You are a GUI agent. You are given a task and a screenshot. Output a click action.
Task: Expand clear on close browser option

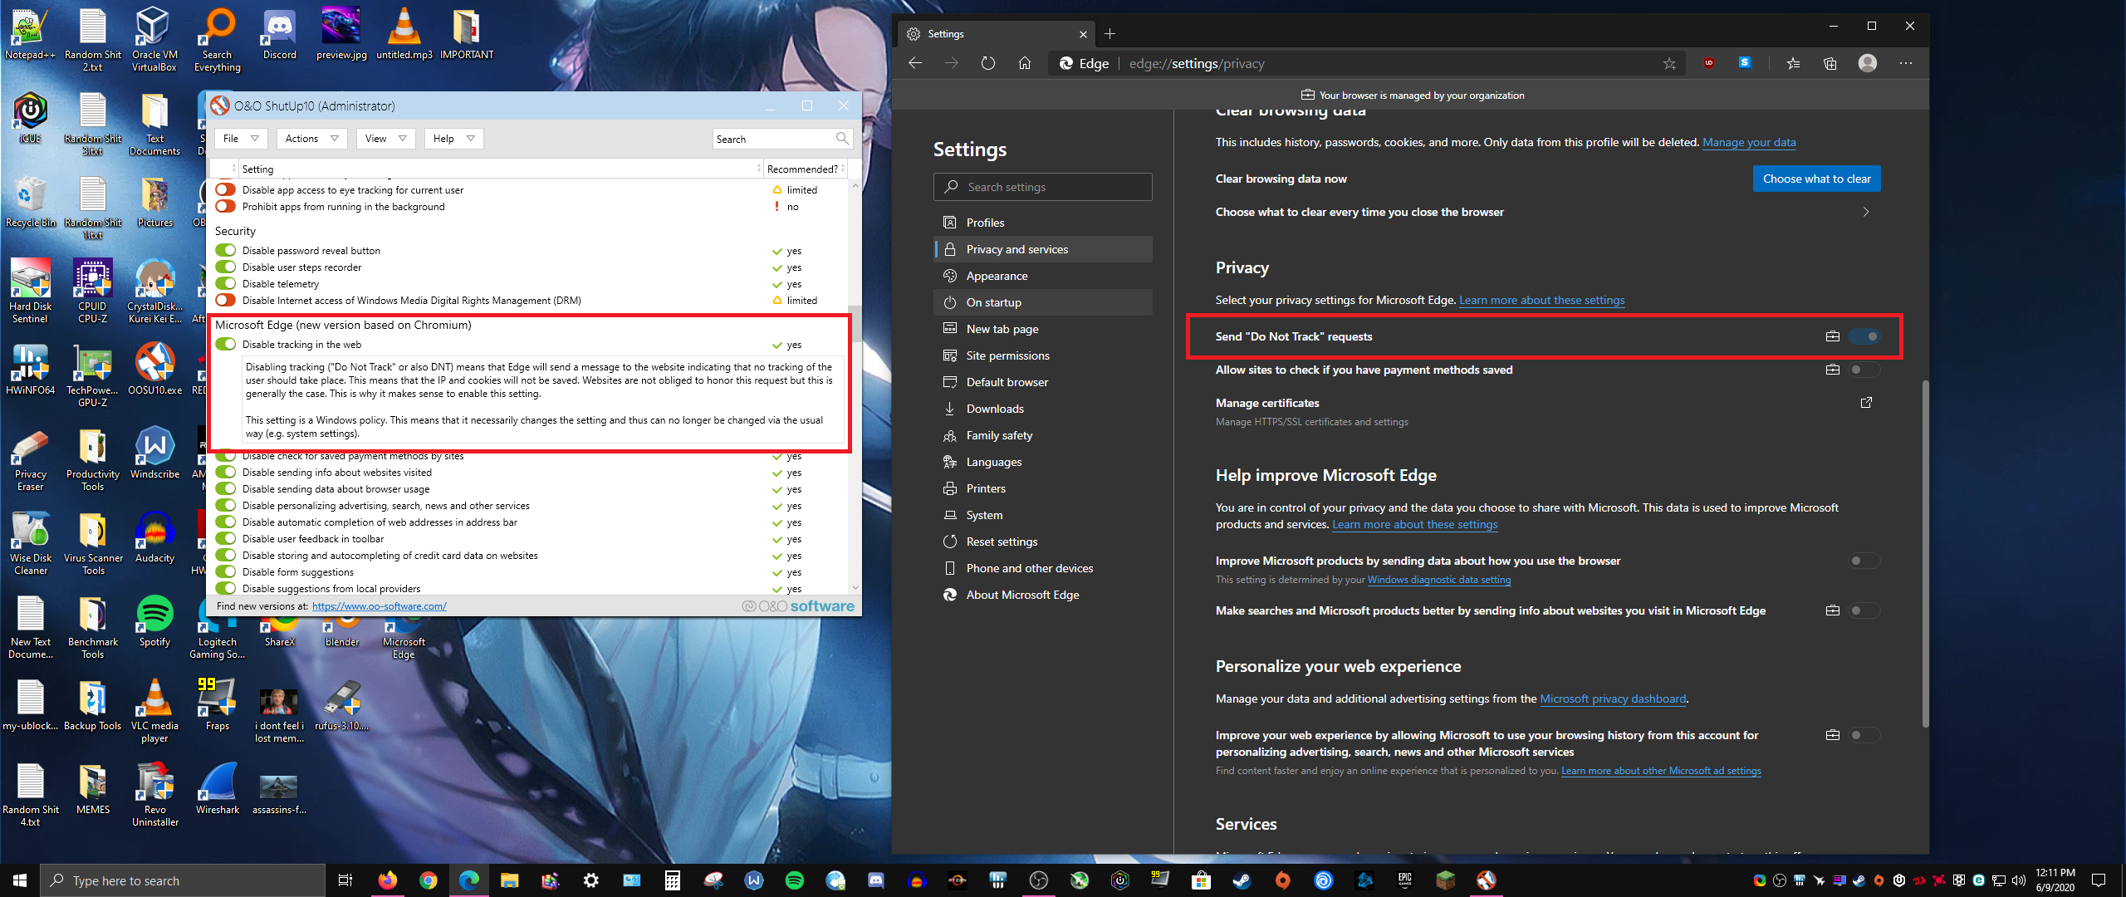(1865, 212)
